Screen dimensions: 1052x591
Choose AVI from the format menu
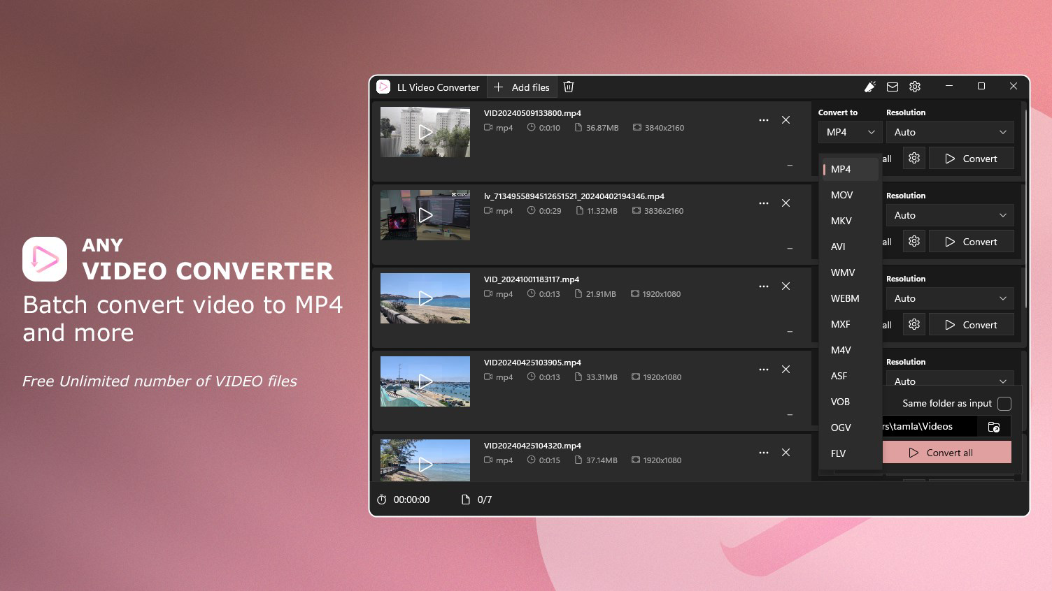pos(837,247)
